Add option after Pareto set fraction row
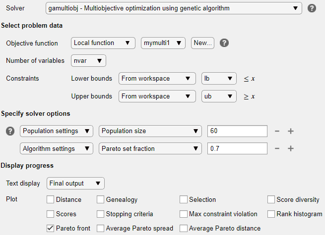Viewport: 325px width, 235px height. click(x=291, y=148)
